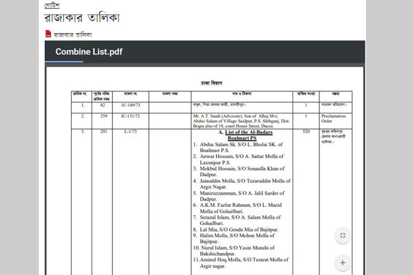
Task: Click the zoom in plus button
Action: [x=342, y=263]
